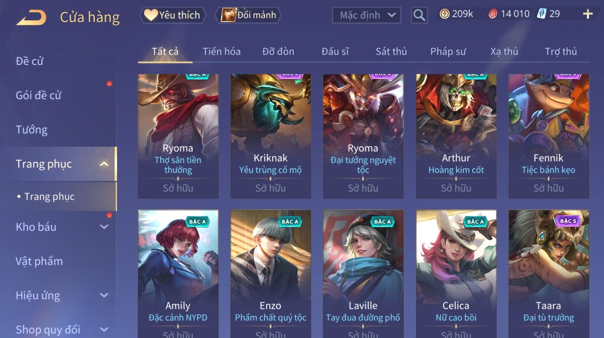Tap the red ruby currency icon
This screenshot has width=604, height=338.
493,14
